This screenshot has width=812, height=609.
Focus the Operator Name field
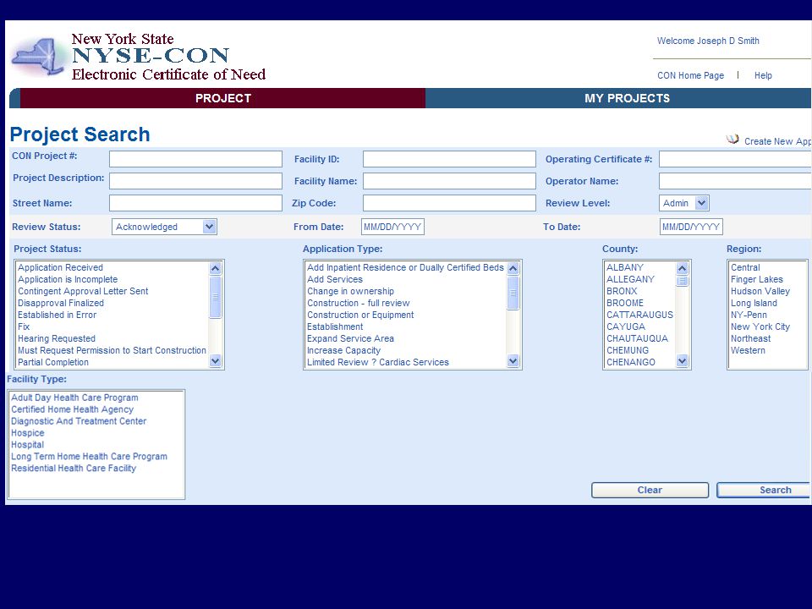point(735,181)
